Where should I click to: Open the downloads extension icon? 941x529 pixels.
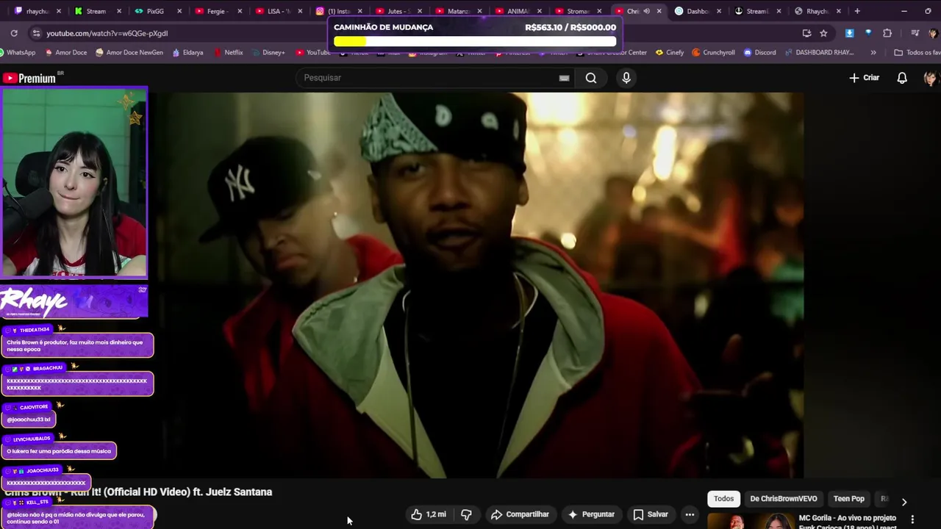tap(849, 33)
